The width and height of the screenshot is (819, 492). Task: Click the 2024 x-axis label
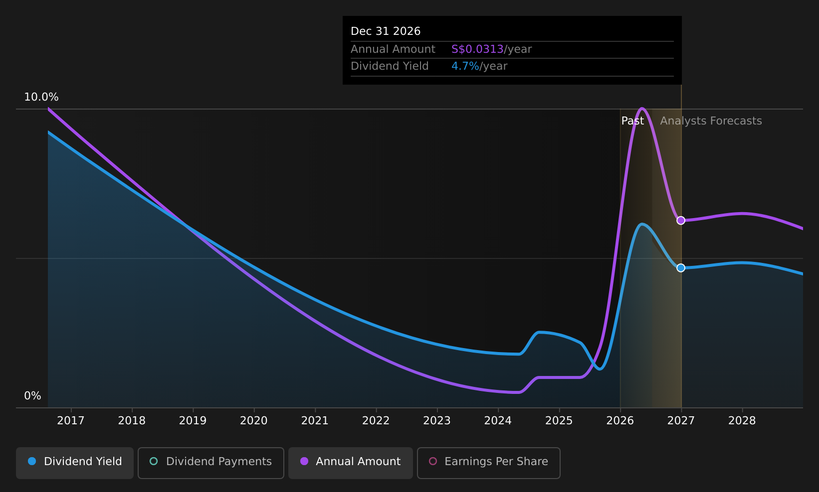(498, 421)
